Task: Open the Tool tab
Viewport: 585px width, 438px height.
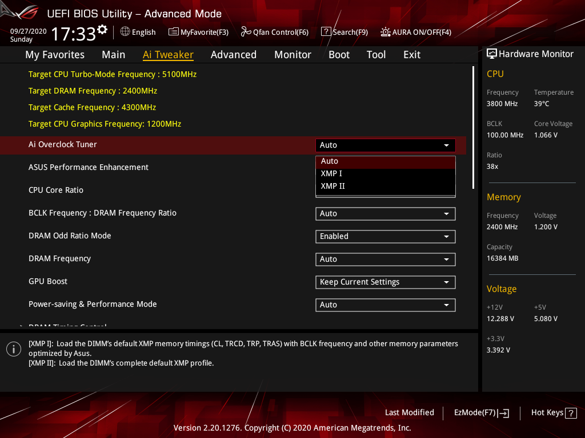Action: pos(376,55)
